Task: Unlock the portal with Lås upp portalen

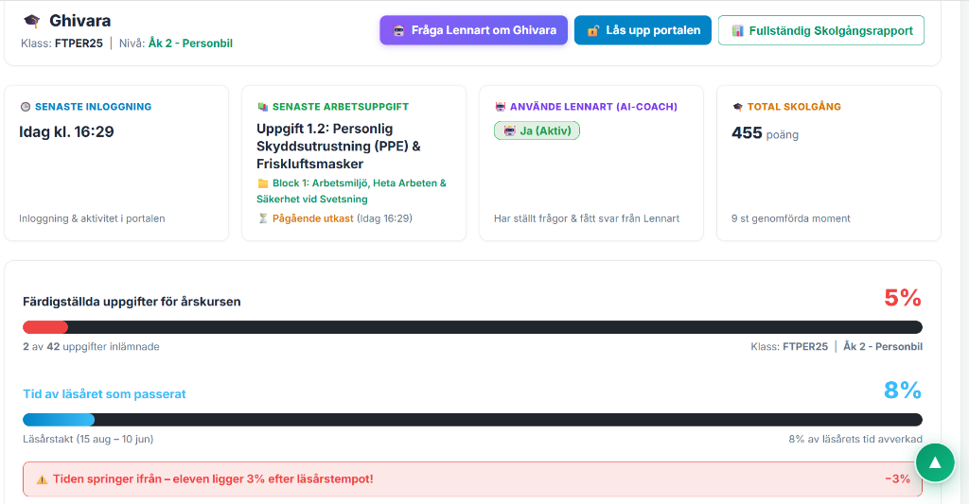Action: (643, 30)
